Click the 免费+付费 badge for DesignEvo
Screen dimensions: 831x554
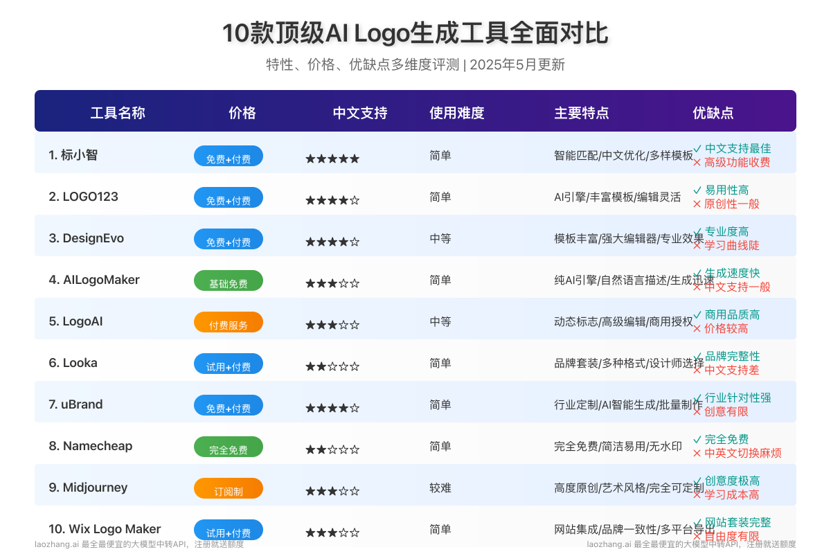pos(229,239)
